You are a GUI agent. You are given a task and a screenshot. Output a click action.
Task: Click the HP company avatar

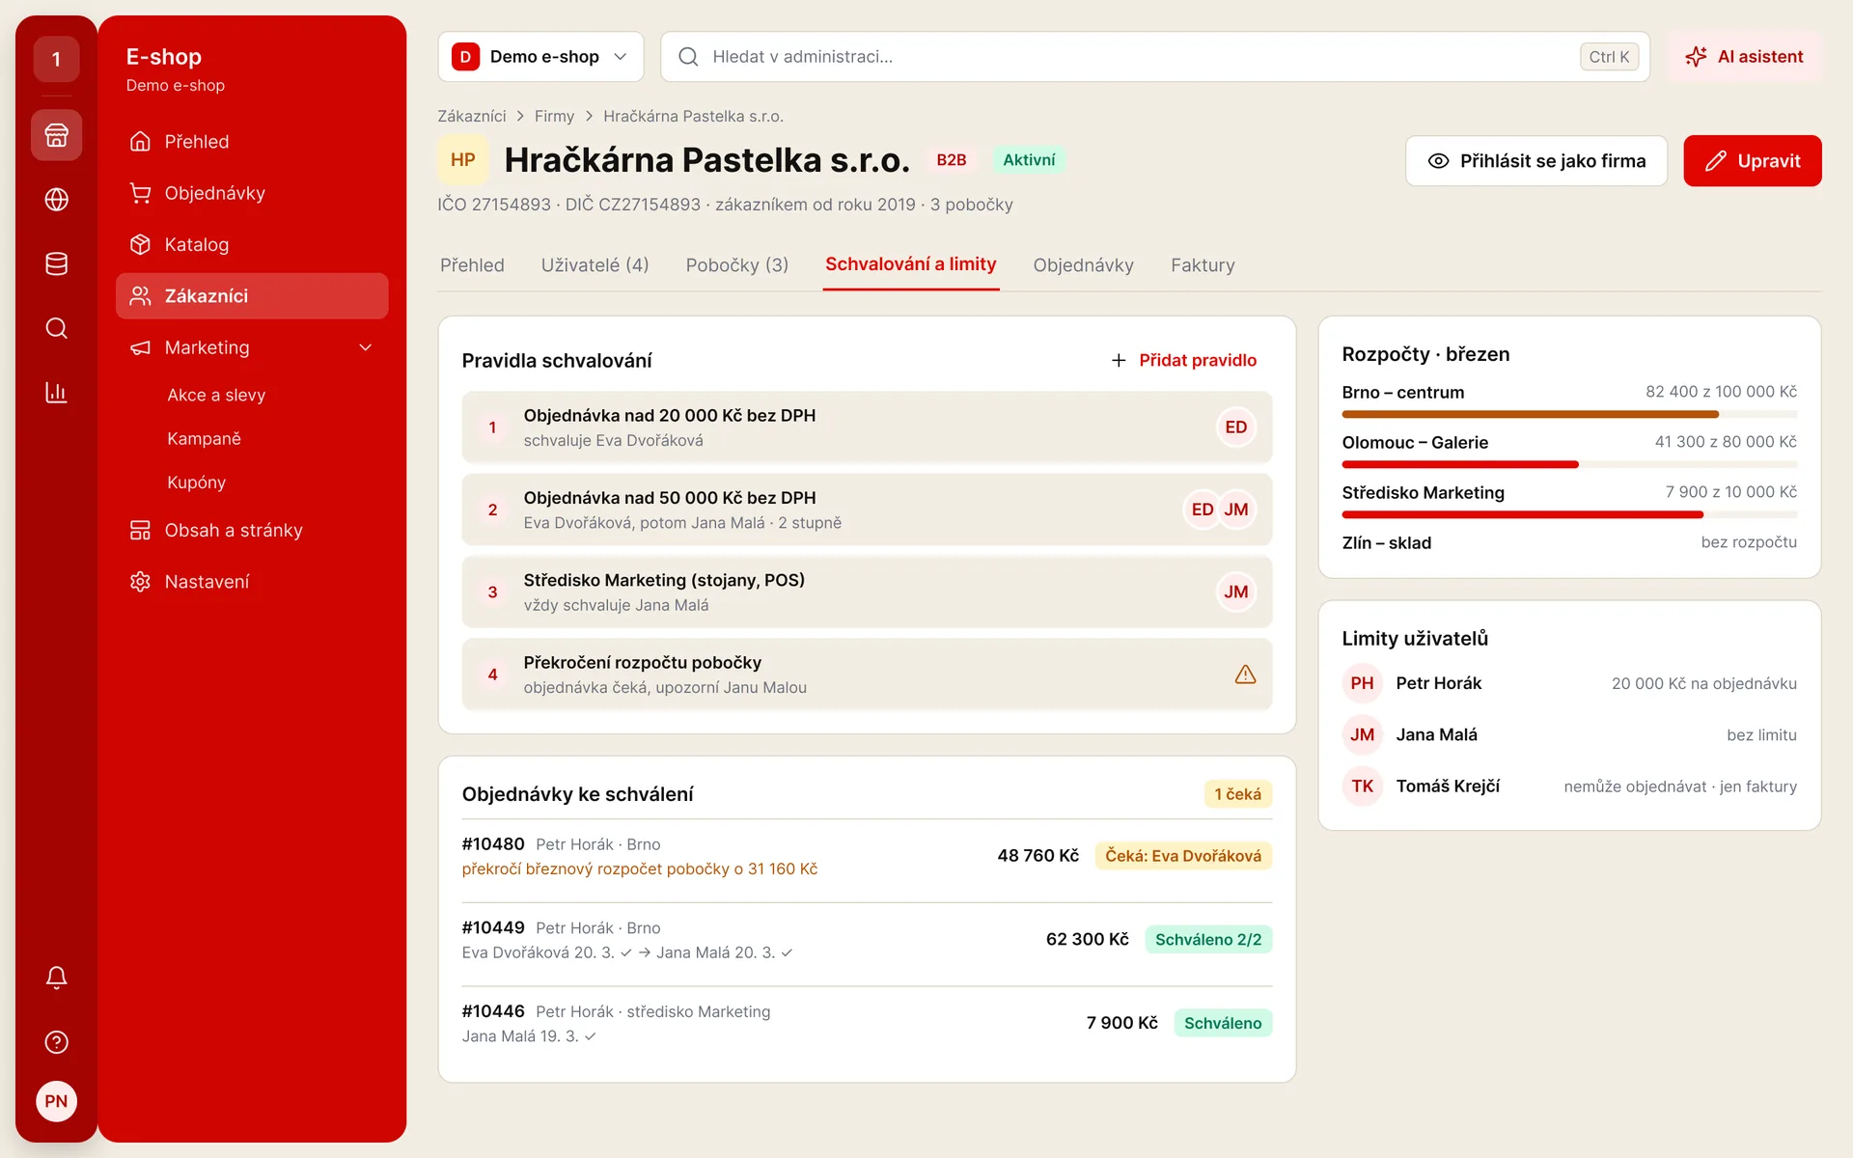click(462, 160)
